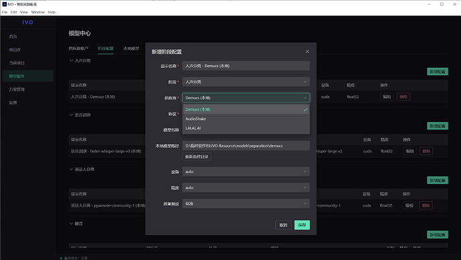Collapse the 说话人分离 section chevron

click(x=71, y=169)
